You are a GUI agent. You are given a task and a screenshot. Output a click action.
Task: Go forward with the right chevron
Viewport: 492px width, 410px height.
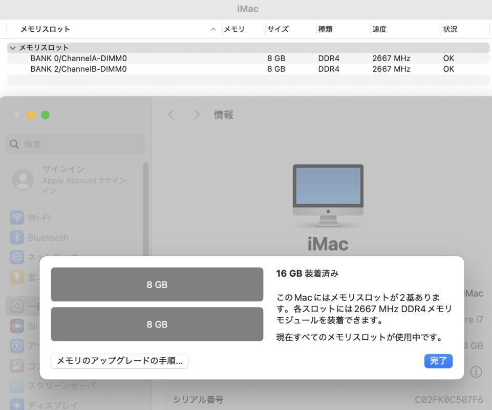197,115
